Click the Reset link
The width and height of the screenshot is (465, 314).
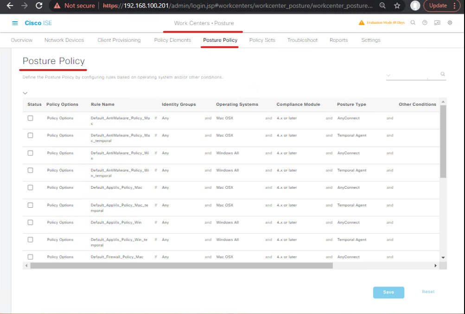click(428, 292)
